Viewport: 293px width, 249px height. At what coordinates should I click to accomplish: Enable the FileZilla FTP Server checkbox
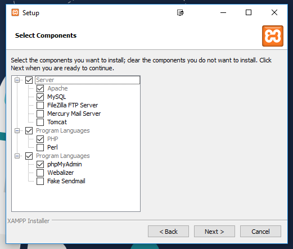click(x=40, y=105)
